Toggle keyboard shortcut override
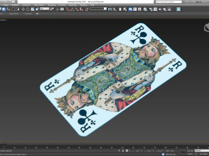Screen dimensions: 209x156 point(62,9)
